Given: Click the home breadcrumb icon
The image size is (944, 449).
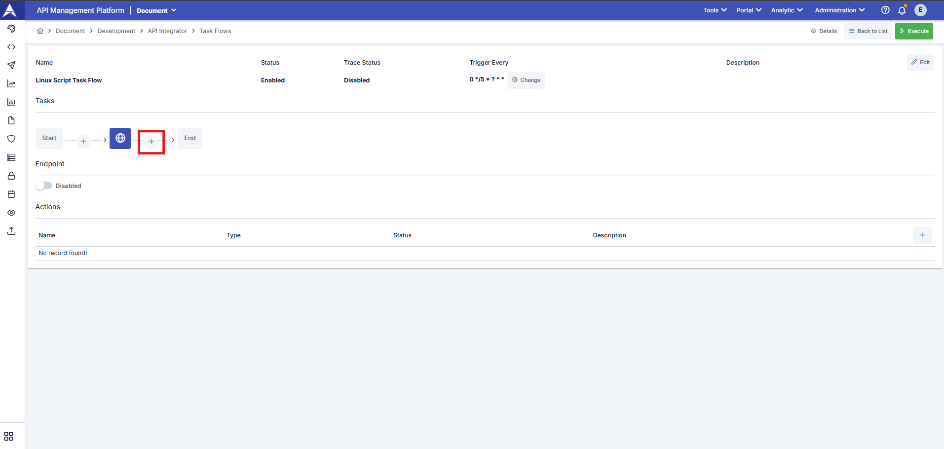Looking at the screenshot, I should tap(40, 31).
